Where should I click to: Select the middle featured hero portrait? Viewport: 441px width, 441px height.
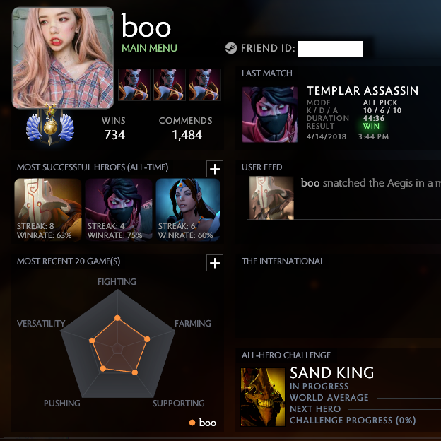click(x=170, y=85)
